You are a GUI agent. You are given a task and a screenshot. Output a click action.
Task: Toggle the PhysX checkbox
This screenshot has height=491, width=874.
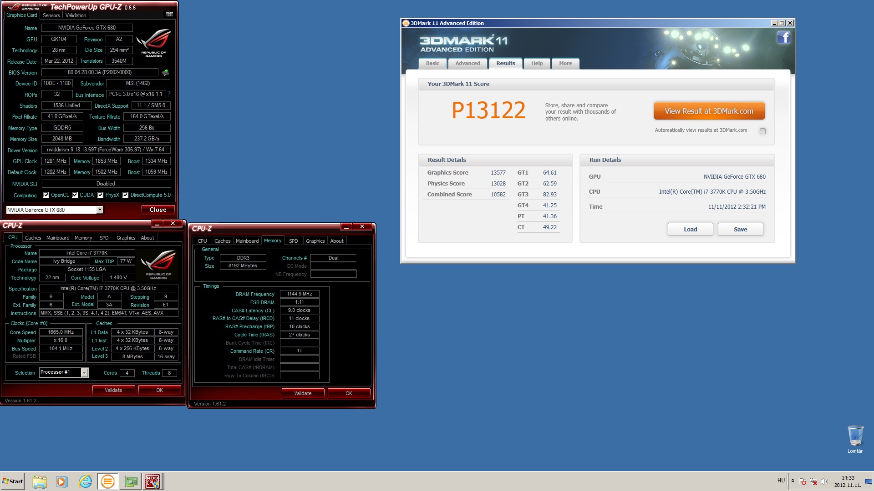coord(100,195)
